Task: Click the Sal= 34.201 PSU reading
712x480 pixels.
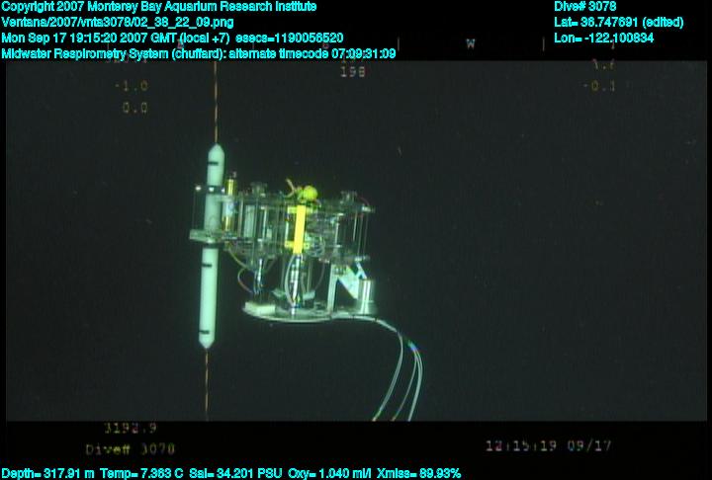Action: [235, 474]
